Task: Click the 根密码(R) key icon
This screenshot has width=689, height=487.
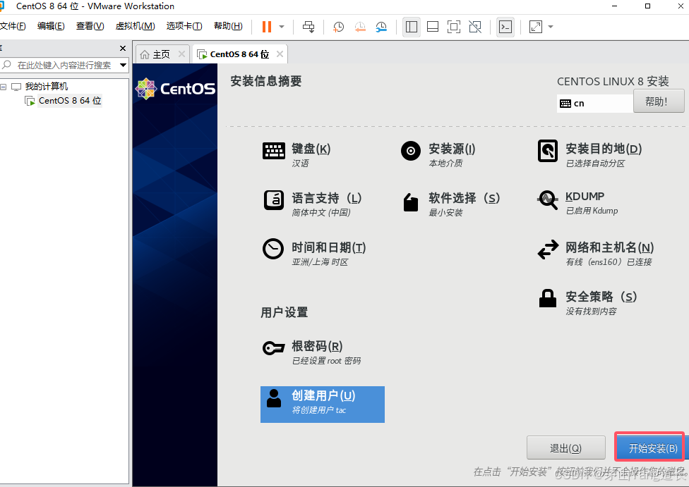Action: pyautogui.click(x=274, y=348)
